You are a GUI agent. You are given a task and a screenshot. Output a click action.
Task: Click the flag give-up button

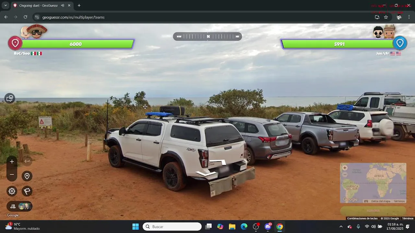coord(27,191)
